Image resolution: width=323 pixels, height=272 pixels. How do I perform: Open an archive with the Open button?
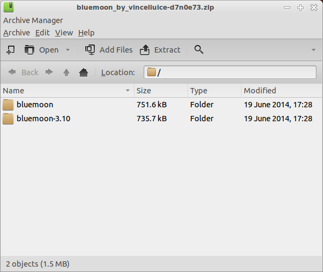click(41, 50)
